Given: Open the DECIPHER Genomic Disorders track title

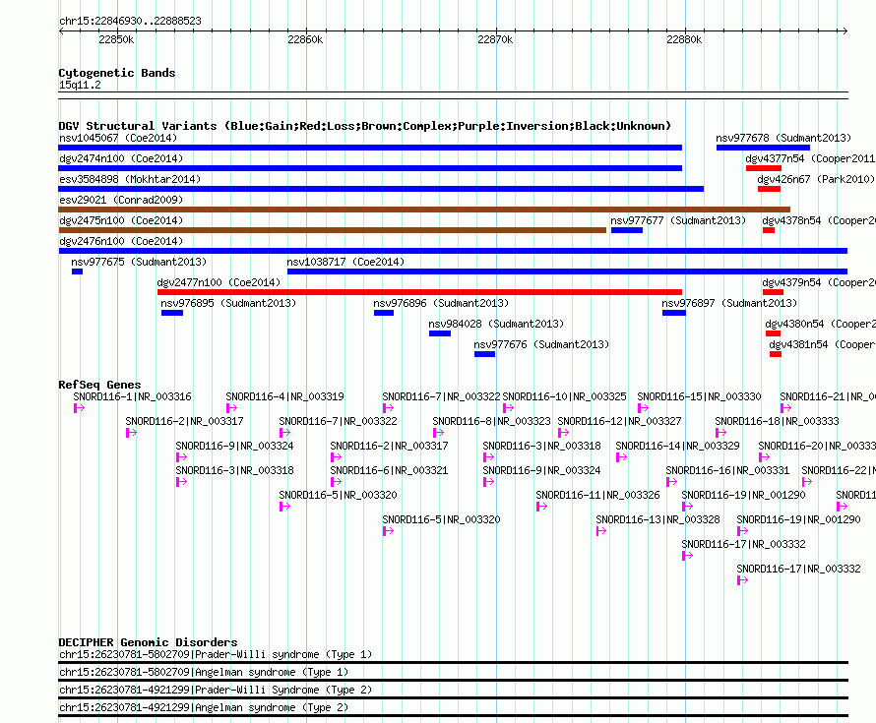Looking at the screenshot, I should click(148, 642).
